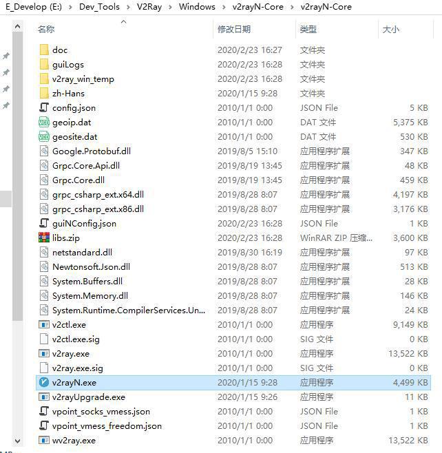The width and height of the screenshot is (442, 453).
Task: Select file name wv2ray.exe
Action: (x=74, y=441)
